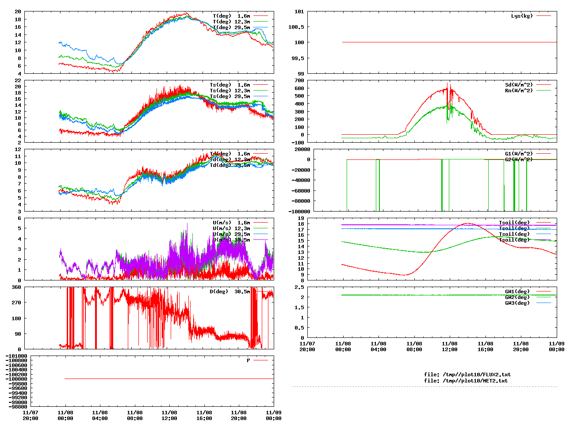The image size is (566, 424).
Task: Click the 'Ts(deg) 29.5m' legend label
Action: 229,96
